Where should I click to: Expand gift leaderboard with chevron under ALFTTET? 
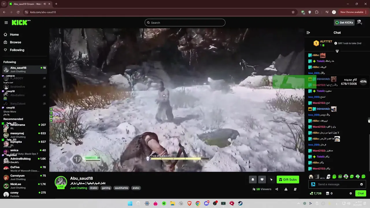[337, 51]
